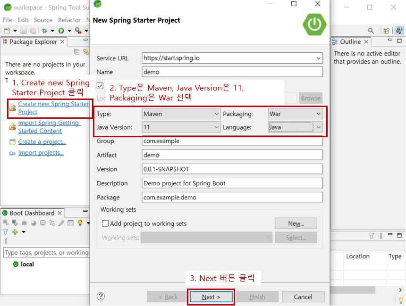
Task: Minimize the Outline view
Action: (x=390, y=40)
